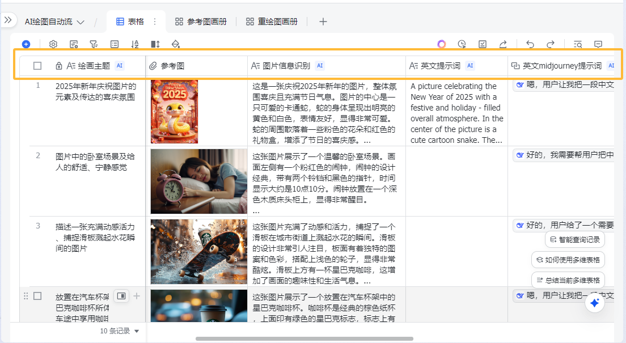Select cell starting '这张图片展示了一个放置在汽车杯架'
The width and height of the screenshot is (626, 343).
click(327, 304)
